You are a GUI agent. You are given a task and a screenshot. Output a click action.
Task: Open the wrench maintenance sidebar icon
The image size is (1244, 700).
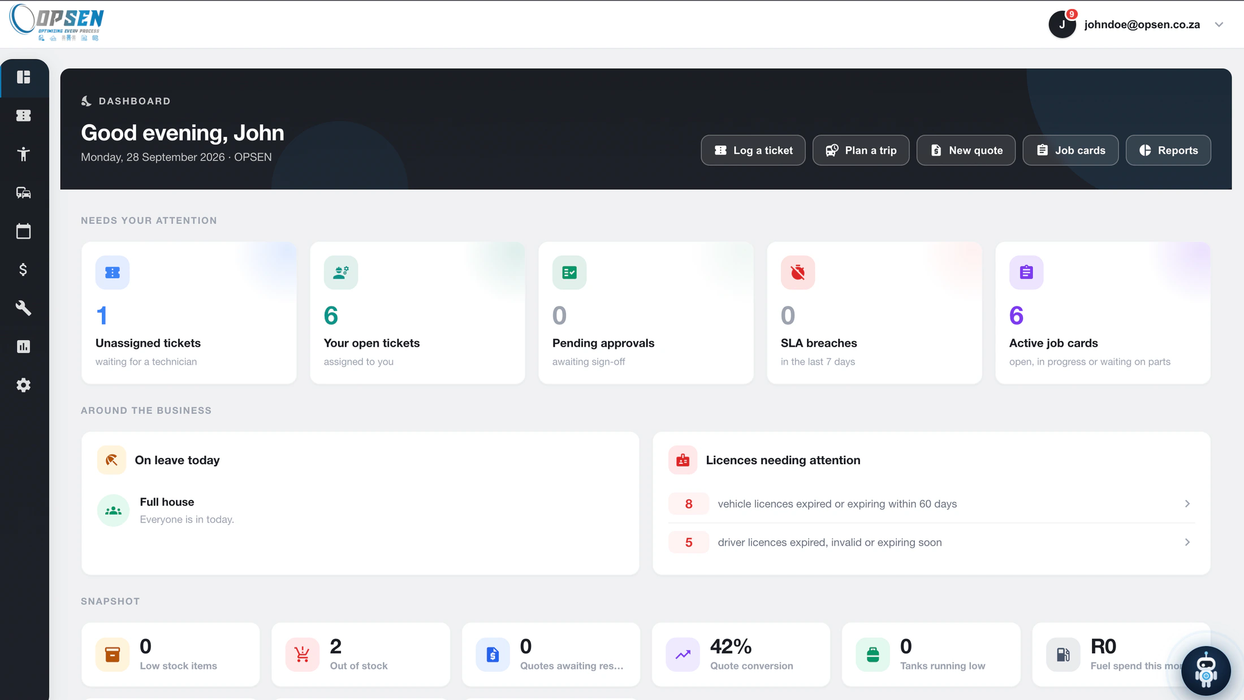[x=24, y=308]
